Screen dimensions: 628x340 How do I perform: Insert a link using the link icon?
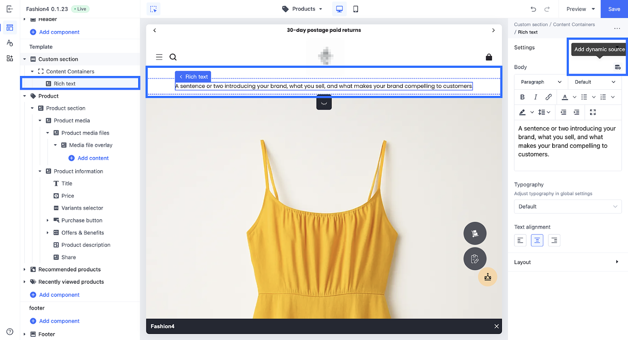(x=548, y=97)
